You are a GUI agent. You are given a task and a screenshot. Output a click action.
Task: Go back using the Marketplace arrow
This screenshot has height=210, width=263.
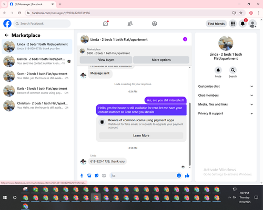[6, 35]
